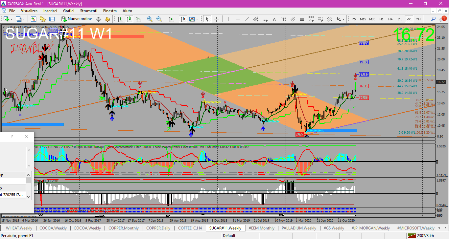Switch to the #JP_MORGAN,Weekly chart tab
449x239 pixels.
(370, 228)
